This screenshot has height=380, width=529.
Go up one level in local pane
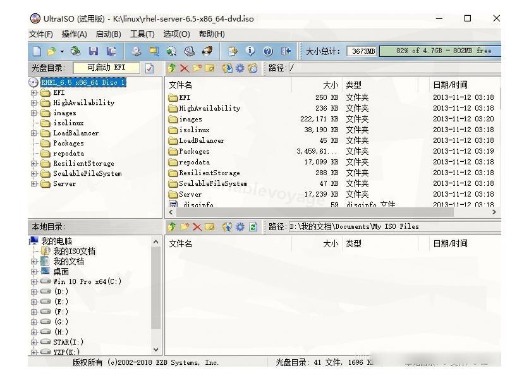172,227
